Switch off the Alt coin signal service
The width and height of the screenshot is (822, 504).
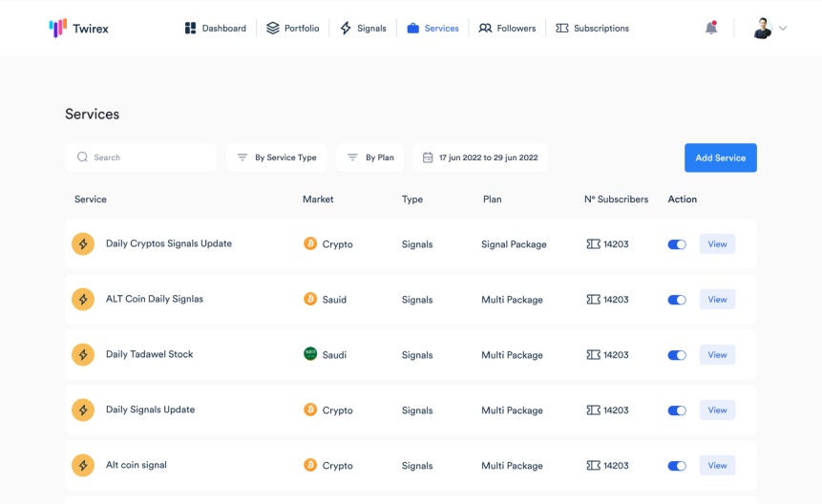click(677, 466)
